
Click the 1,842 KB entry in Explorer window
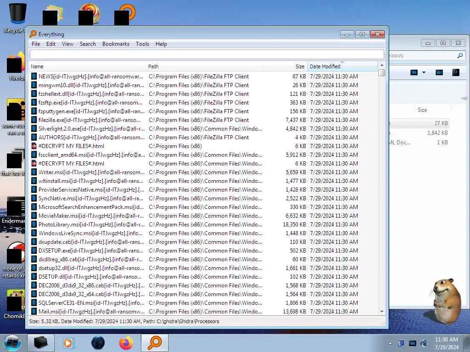tap(437, 132)
